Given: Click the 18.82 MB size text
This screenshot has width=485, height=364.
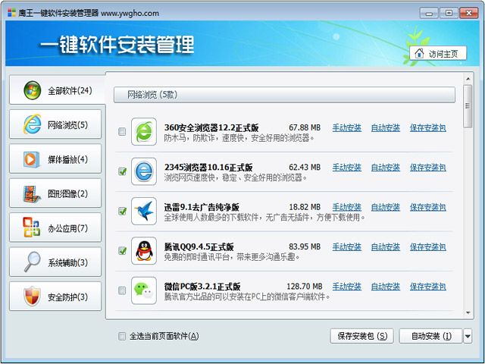Looking at the screenshot, I should click(x=305, y=207).
